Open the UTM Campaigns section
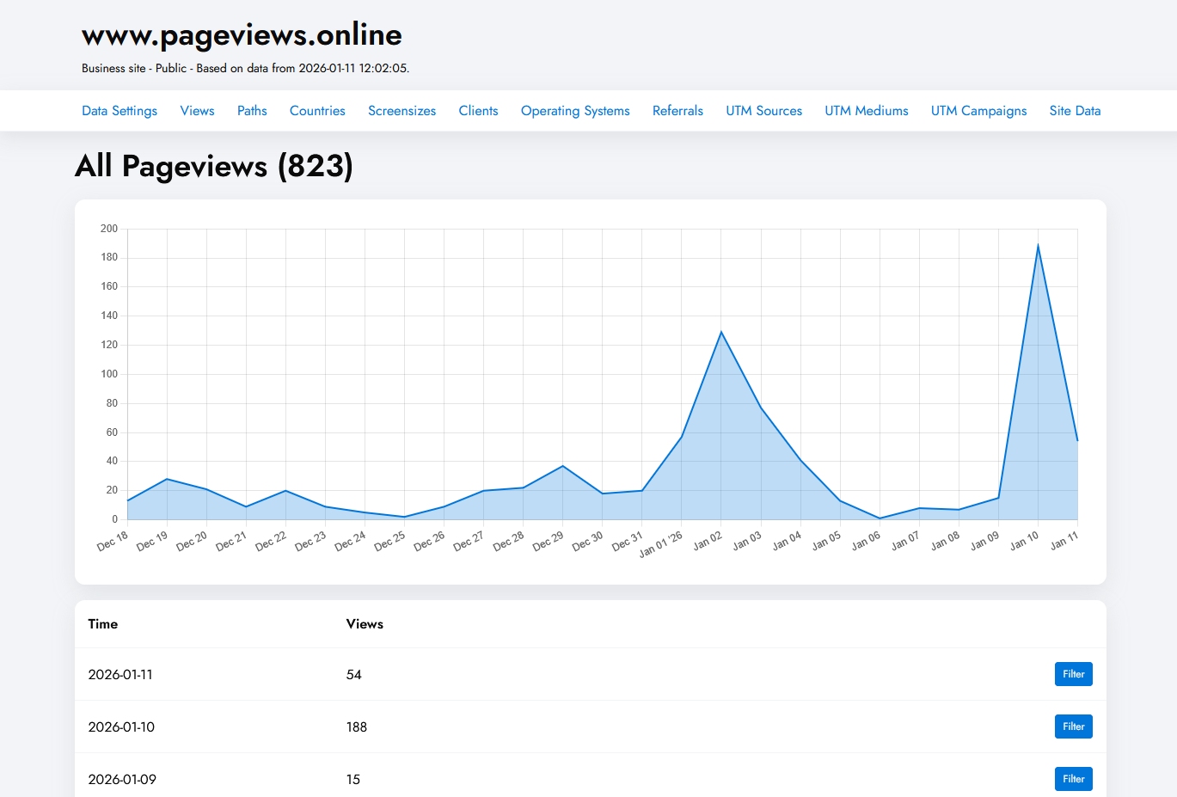 click(x=978, y=110)
